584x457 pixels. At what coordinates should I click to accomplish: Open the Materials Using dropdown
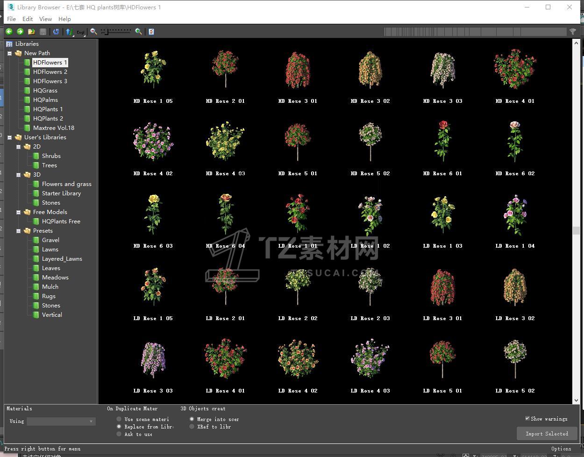click(61, 421)
